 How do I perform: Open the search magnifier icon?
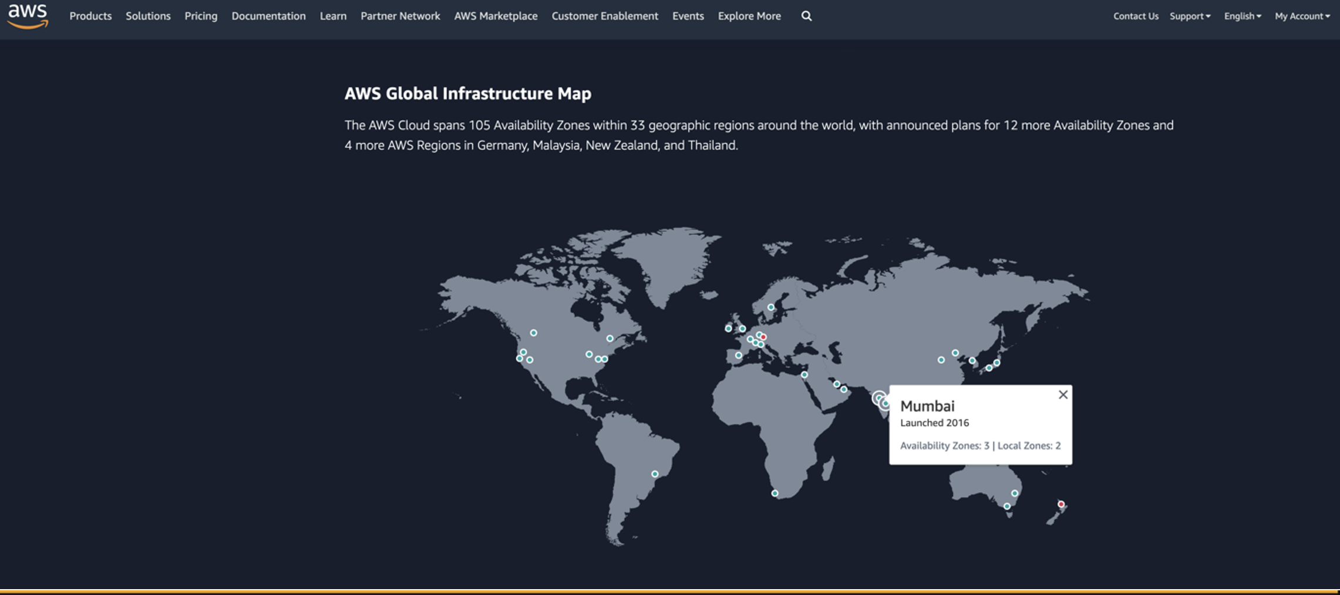pos(806,16)
